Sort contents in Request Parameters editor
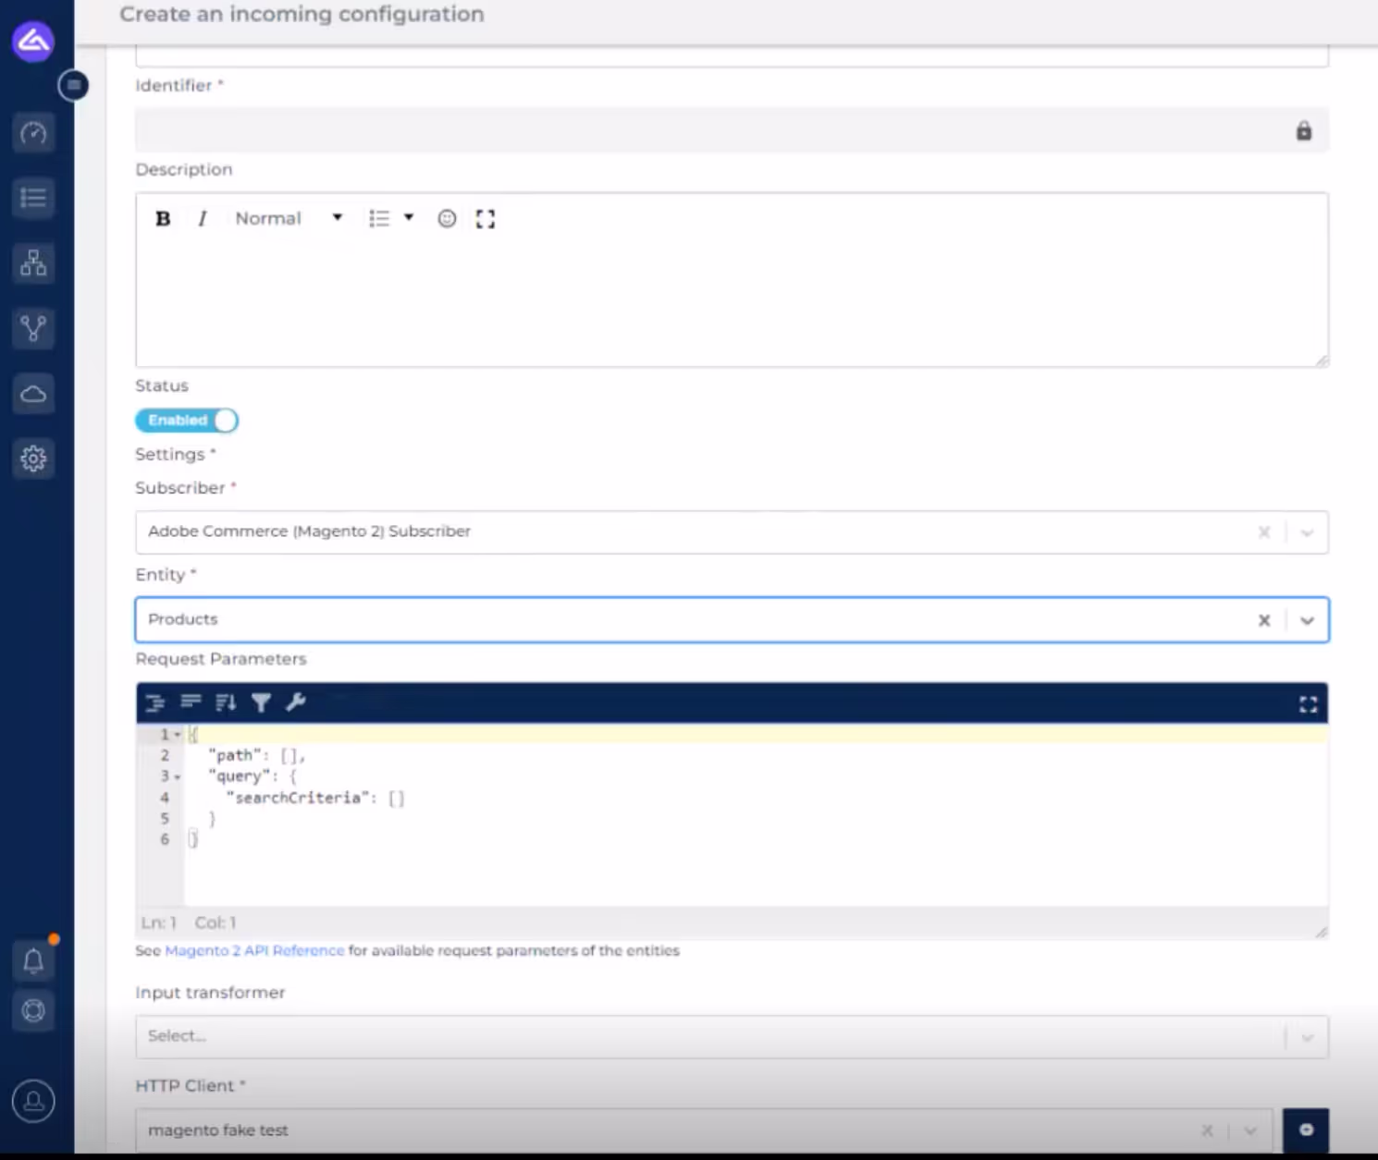Viewport: 1378px width, 1160px height. tap(226, 702)
